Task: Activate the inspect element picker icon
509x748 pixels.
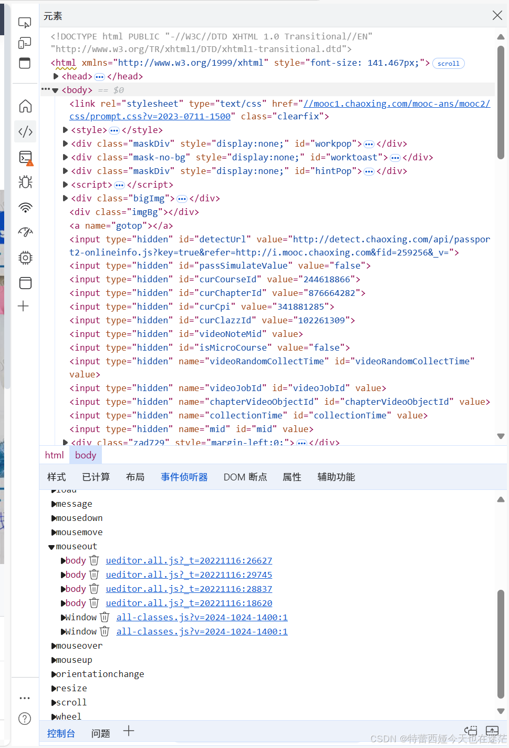Action: tap(25, 23)
